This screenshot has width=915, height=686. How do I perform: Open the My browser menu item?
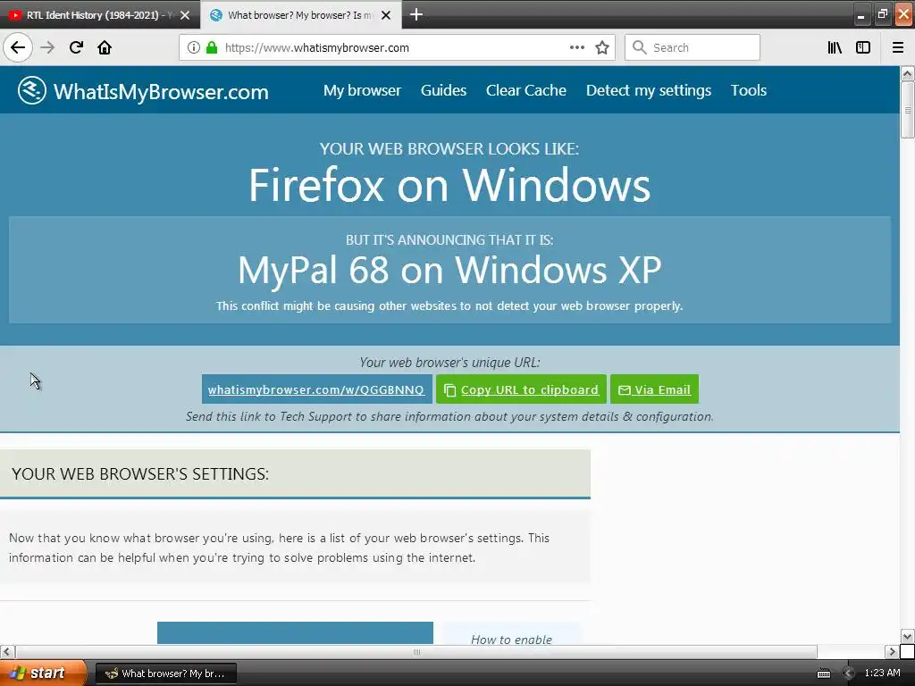click(x=363, y=90)
